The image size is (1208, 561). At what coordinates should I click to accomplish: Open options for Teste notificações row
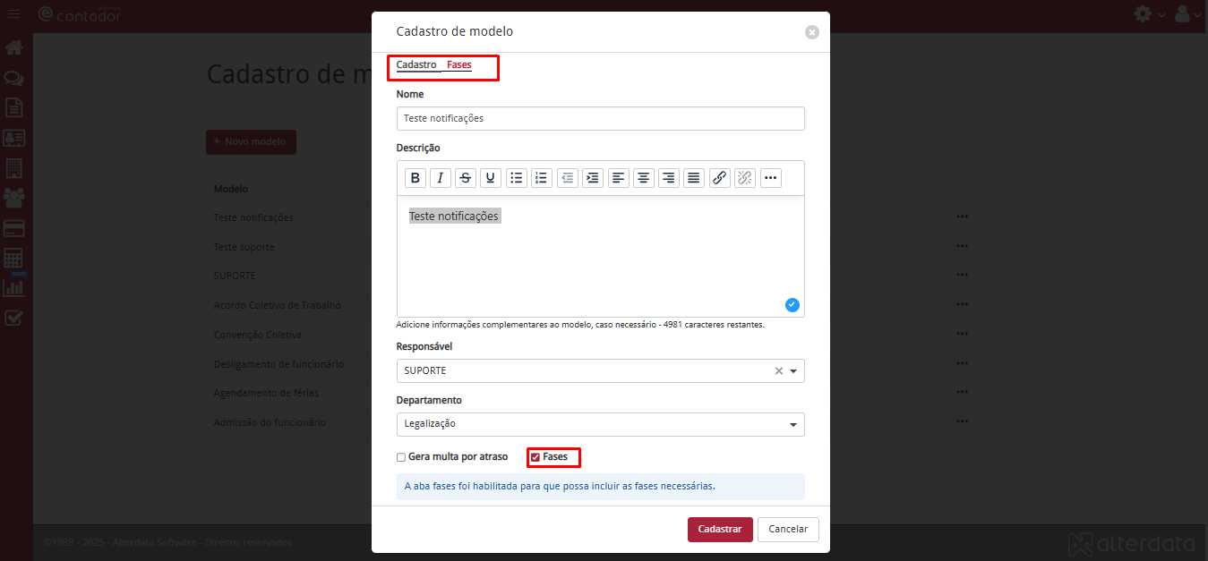tap(963, 217)
